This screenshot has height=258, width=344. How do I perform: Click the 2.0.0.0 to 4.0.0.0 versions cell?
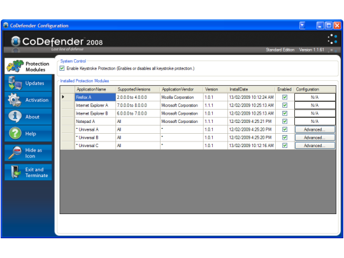(138, 97)
